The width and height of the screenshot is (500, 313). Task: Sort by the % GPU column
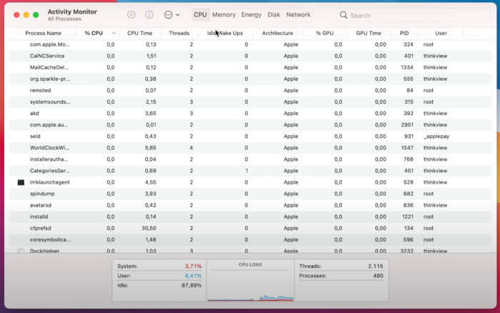tap(324, 33)
